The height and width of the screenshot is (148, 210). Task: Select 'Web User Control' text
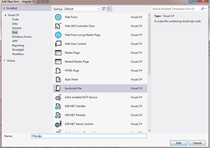point(75,44)
